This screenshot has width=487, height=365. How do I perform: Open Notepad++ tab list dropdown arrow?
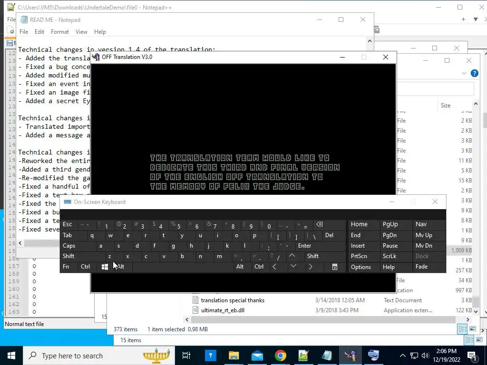coord(476,19)
